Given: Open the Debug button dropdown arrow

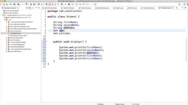Looking at the screenshot, I should [12, 5].
